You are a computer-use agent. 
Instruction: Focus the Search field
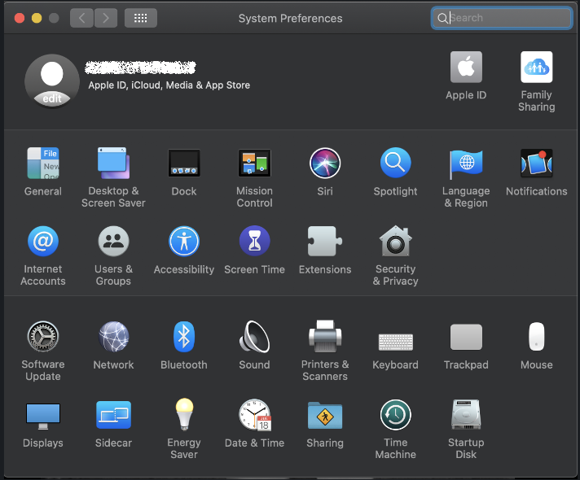tap(502, 18)
